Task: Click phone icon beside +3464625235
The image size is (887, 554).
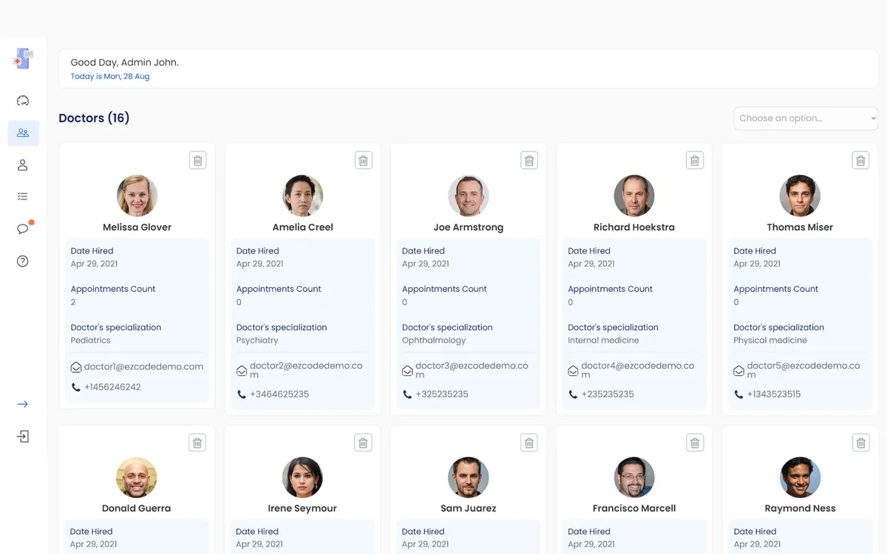Action: coord(241,394)
